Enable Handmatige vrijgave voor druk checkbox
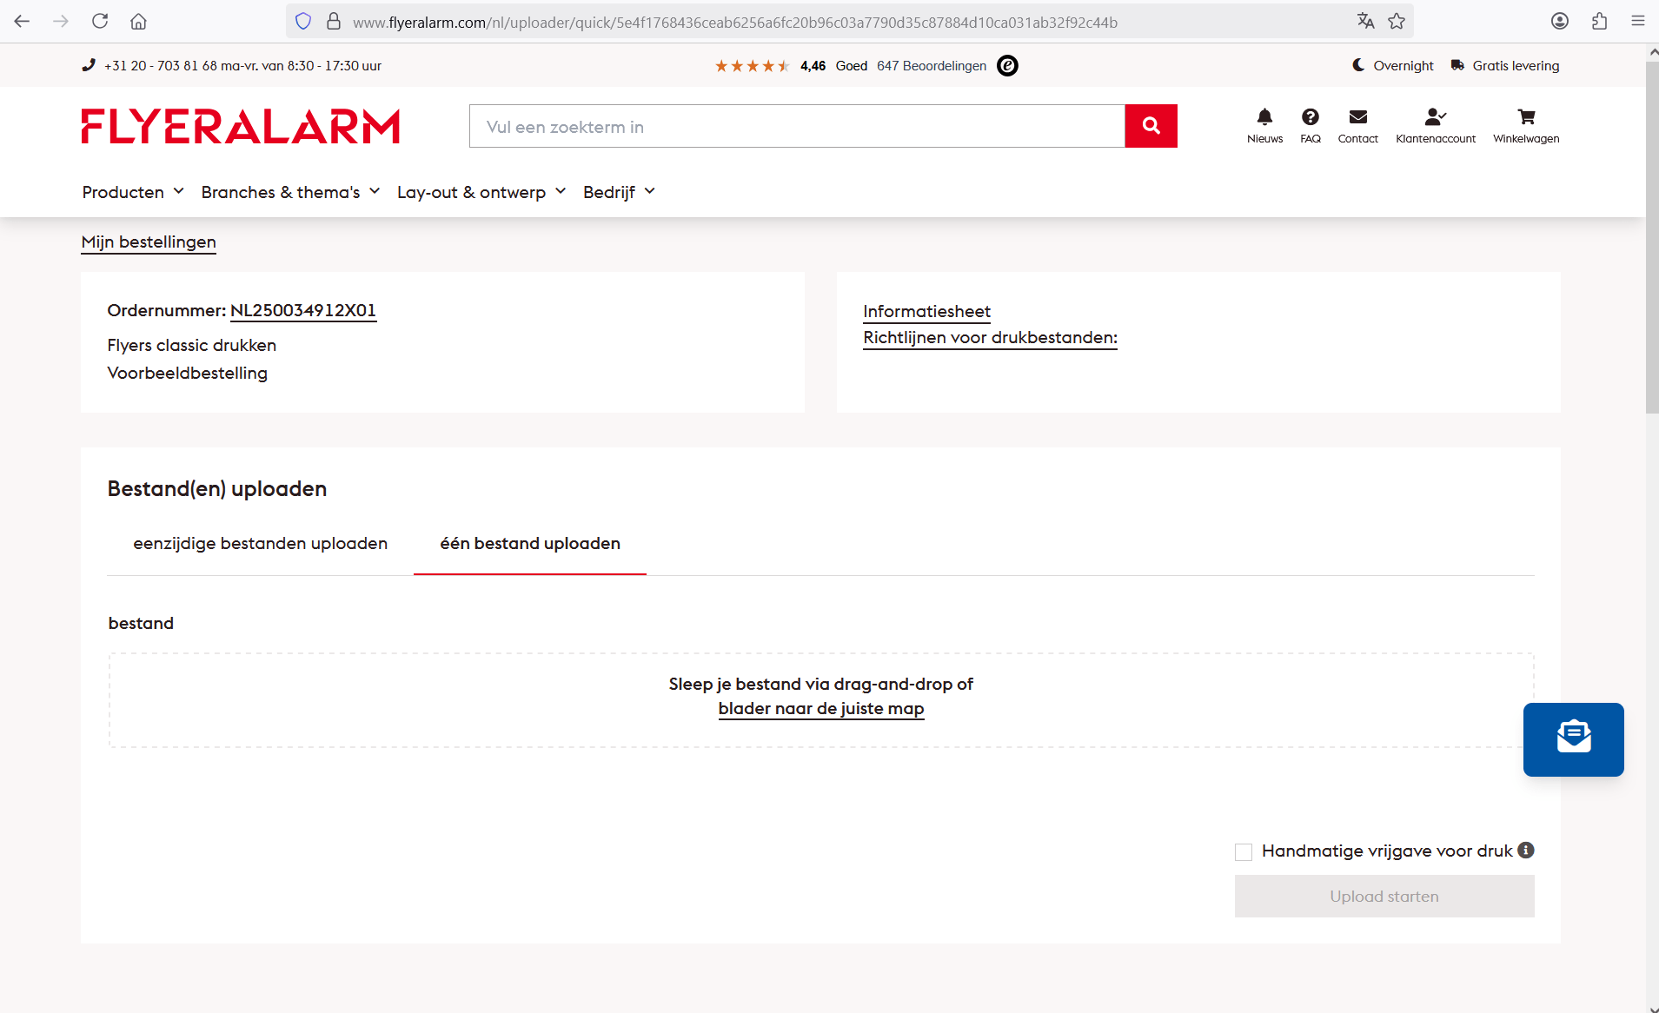Image resolution: width=1659 pixels, height=1013 pixels. tap(1244, 851)
